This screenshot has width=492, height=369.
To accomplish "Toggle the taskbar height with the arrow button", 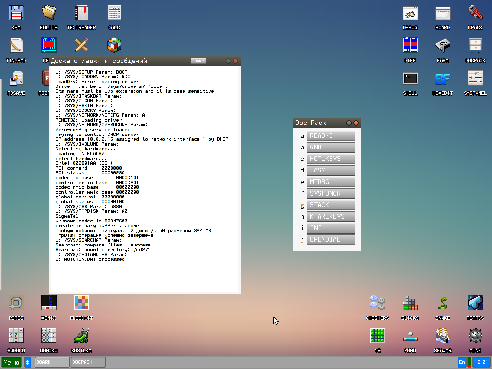I will coord(27,362).
